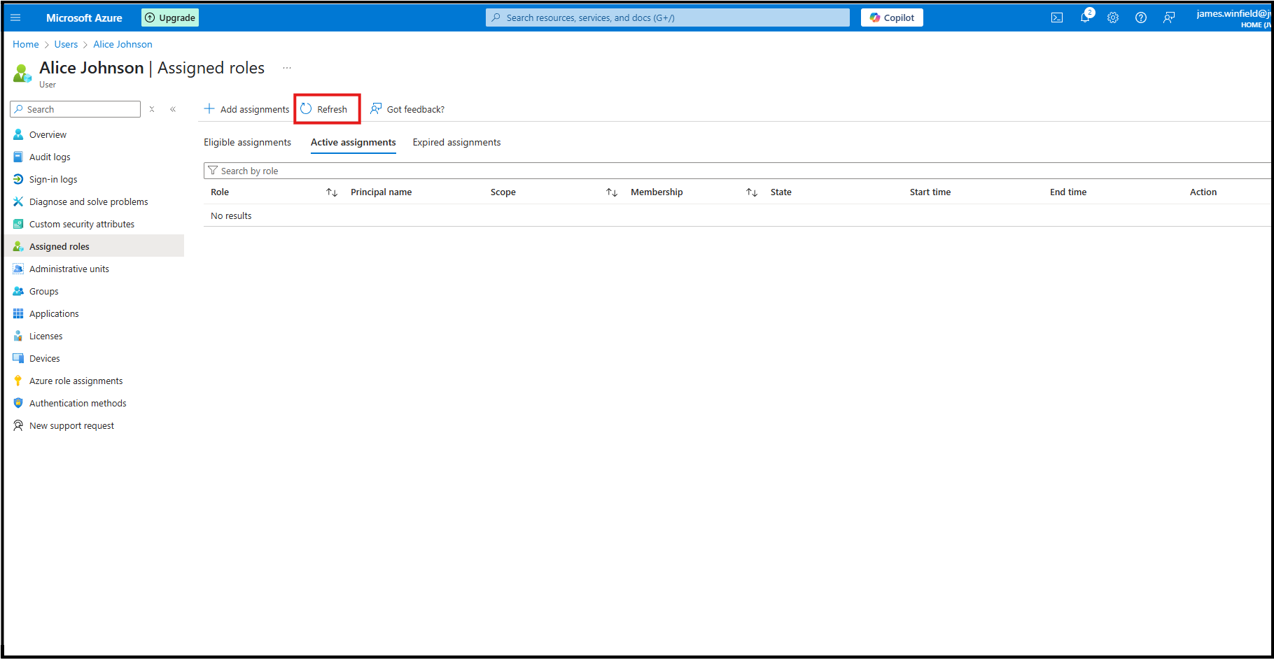The image size is (1274, 659).
Task: Focus the global resource search box
Action: tap(668, 17)
